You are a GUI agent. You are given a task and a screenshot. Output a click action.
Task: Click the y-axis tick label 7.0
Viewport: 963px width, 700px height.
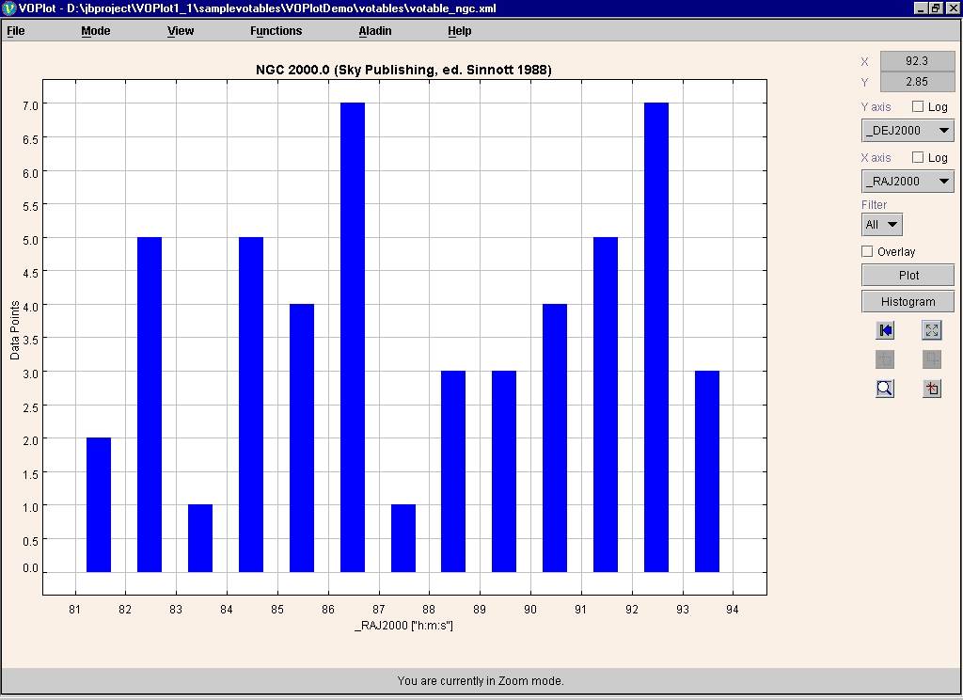pyautogui.click(x=30, y=105)
